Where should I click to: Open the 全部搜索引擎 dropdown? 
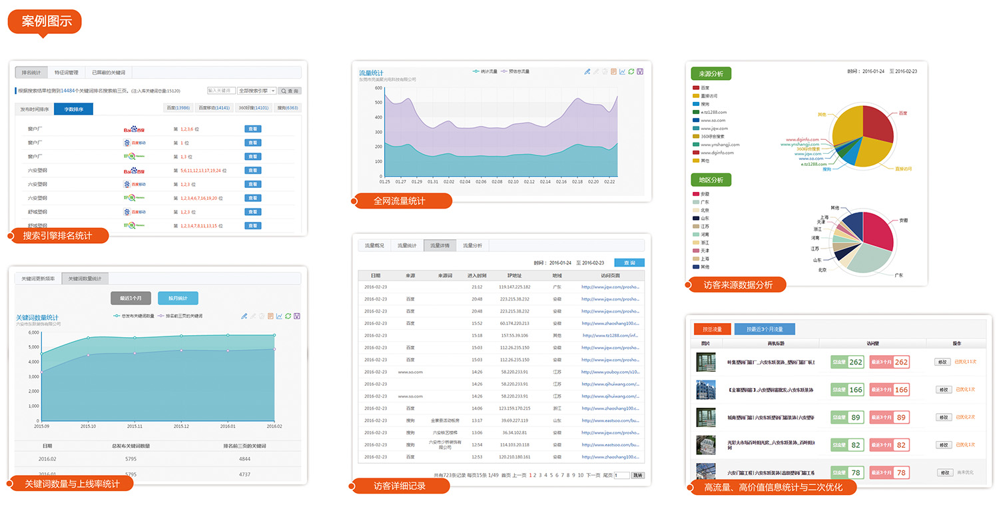click(256, 91)
